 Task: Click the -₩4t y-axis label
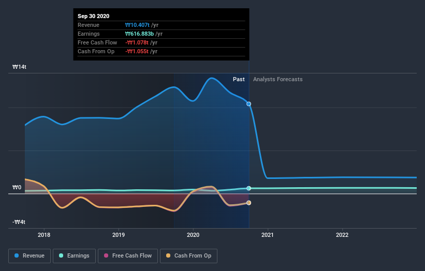[x=19, y=222]
